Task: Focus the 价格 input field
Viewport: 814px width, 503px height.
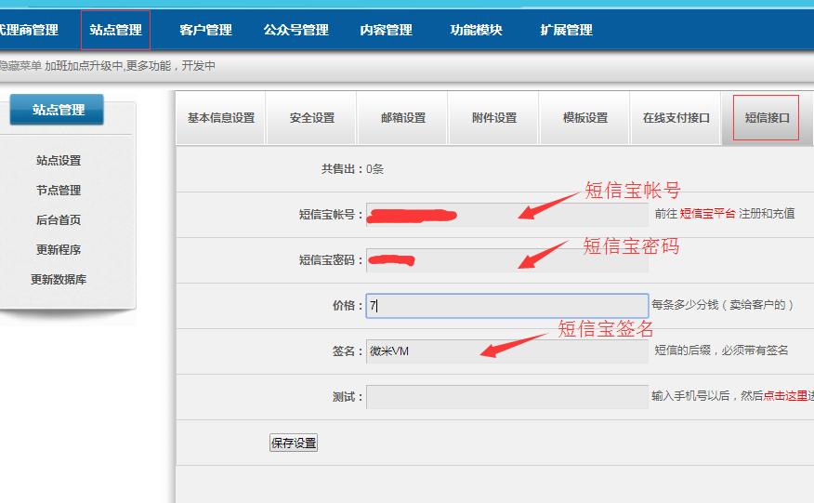Action: point(507,306)
